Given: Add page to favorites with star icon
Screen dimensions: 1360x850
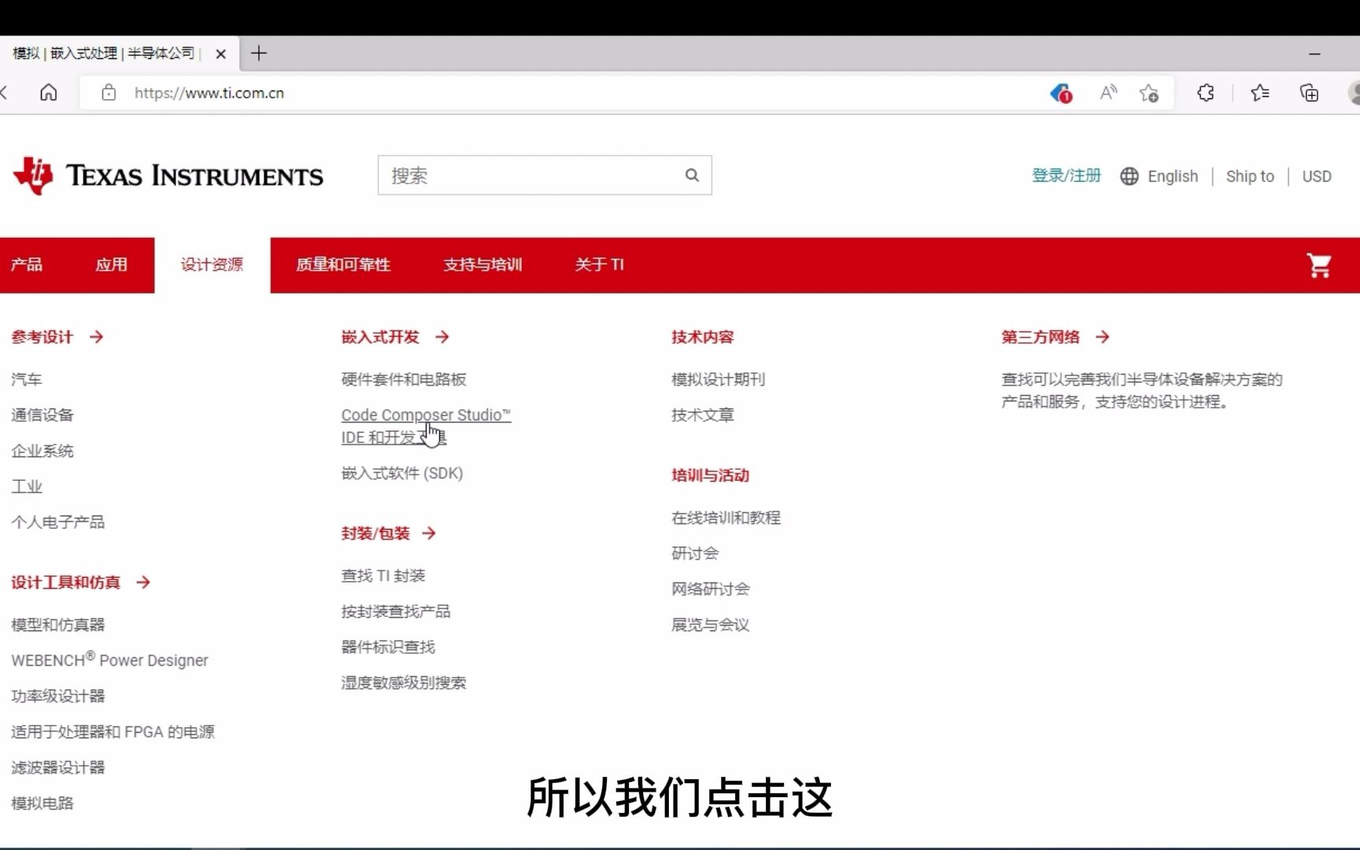Looking at the screenshot, I should [1149, 93].
